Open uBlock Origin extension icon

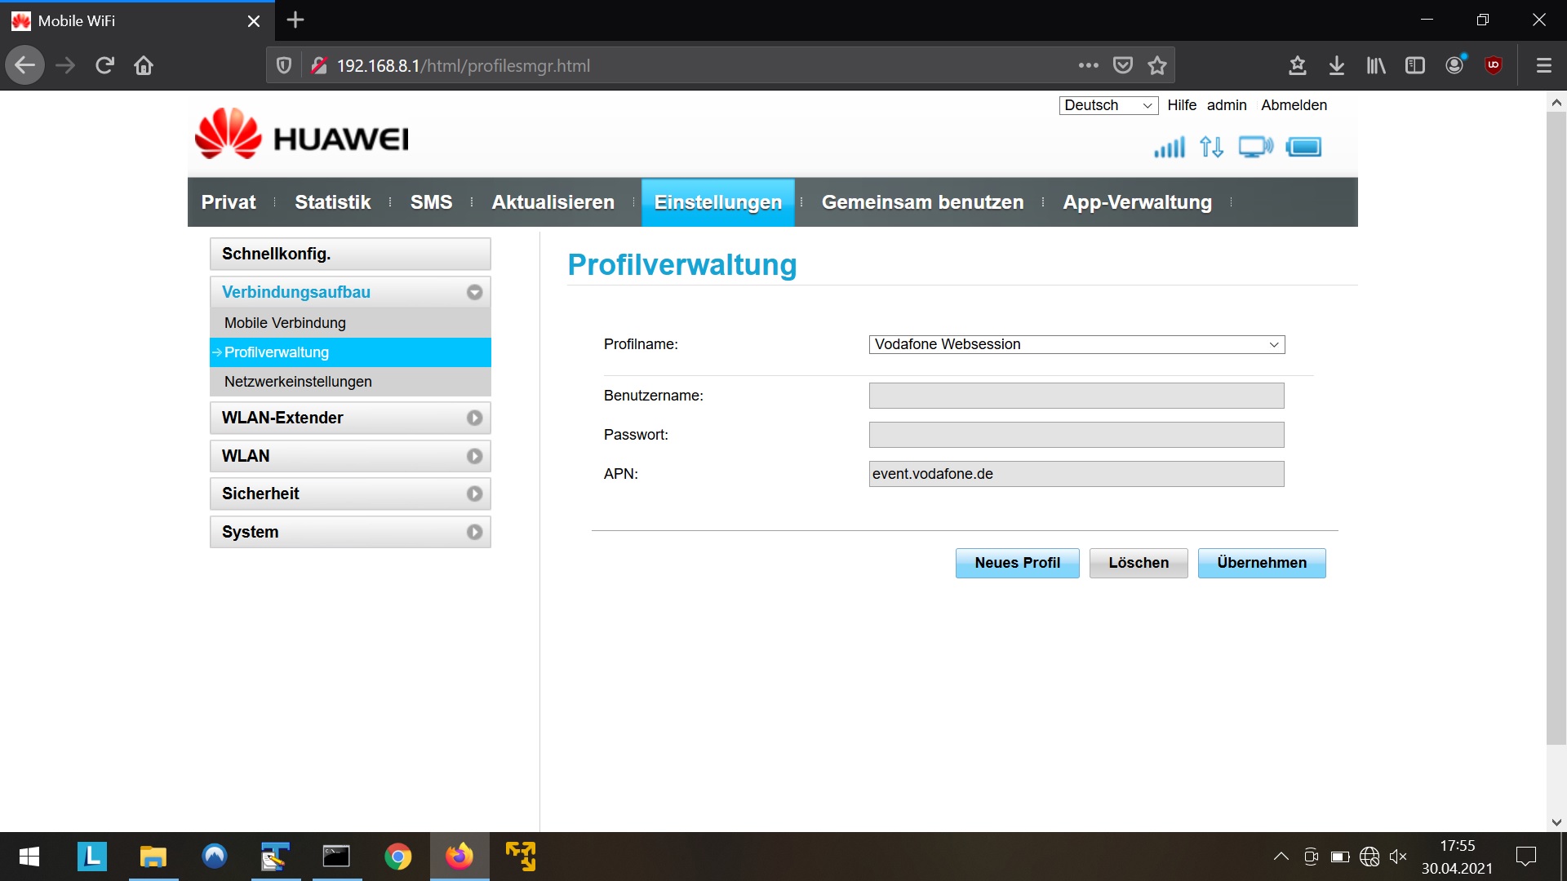click(x=1494, y=65)
